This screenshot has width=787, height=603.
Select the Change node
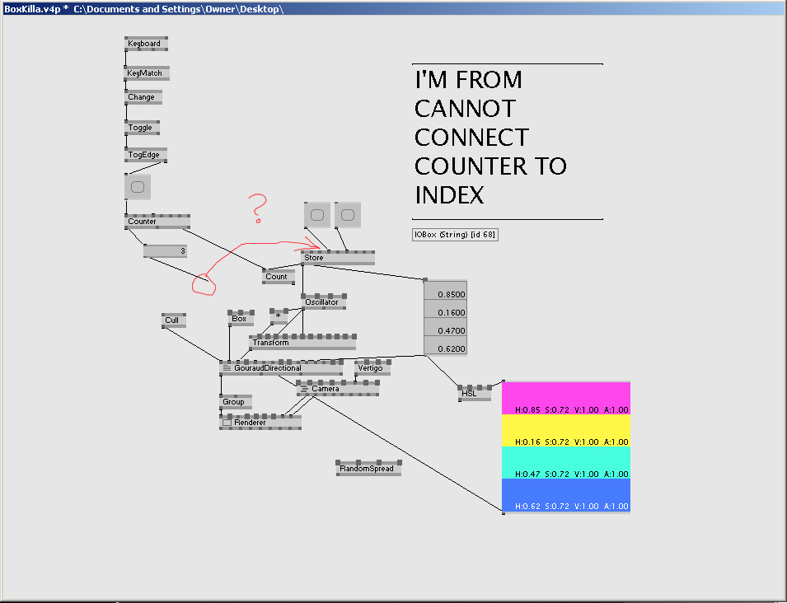143,97
